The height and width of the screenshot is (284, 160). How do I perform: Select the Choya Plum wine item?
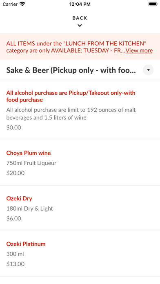tap(80, 163)
